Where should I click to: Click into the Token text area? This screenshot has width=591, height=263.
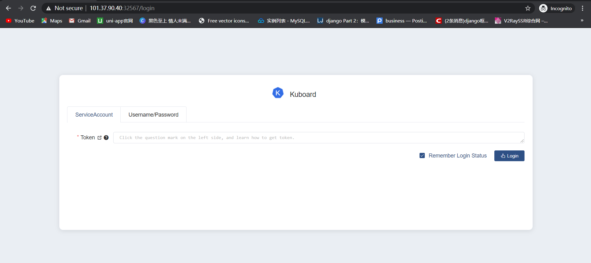(319, 137)
